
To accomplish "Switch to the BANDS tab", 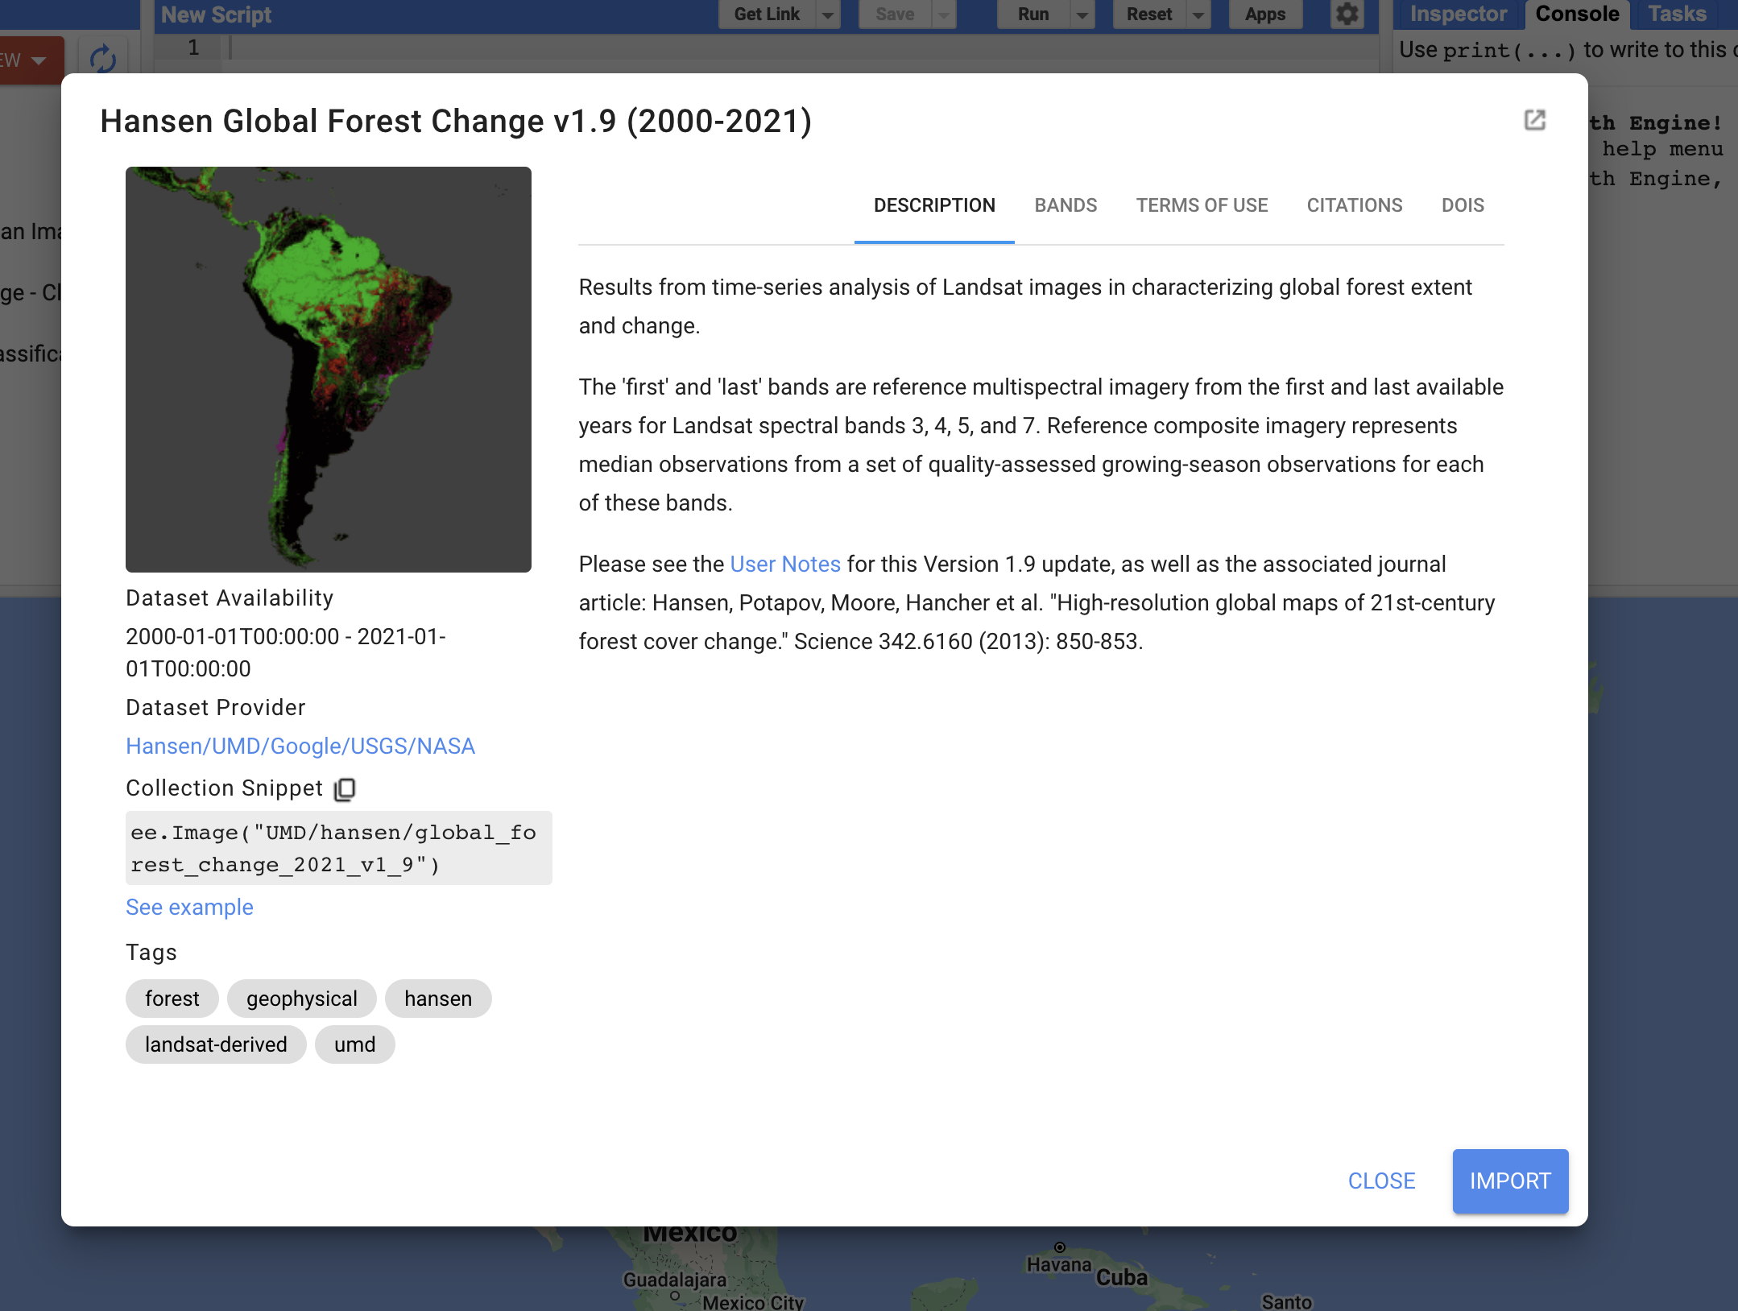I will tap(1065, 205).
